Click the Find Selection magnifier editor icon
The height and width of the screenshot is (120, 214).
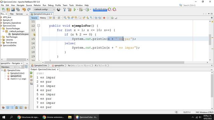coord(65,18)
